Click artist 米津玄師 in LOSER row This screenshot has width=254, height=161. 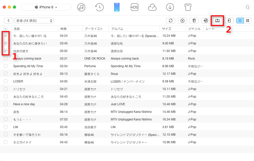click(90, 81)
